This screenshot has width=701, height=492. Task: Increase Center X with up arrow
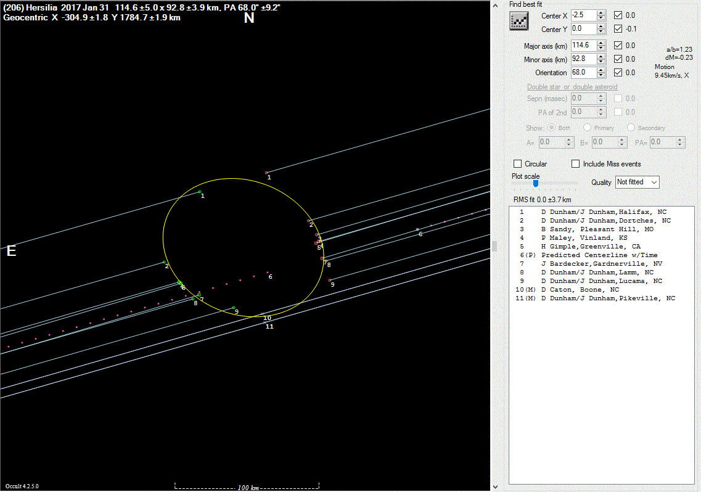coord(601,12)
